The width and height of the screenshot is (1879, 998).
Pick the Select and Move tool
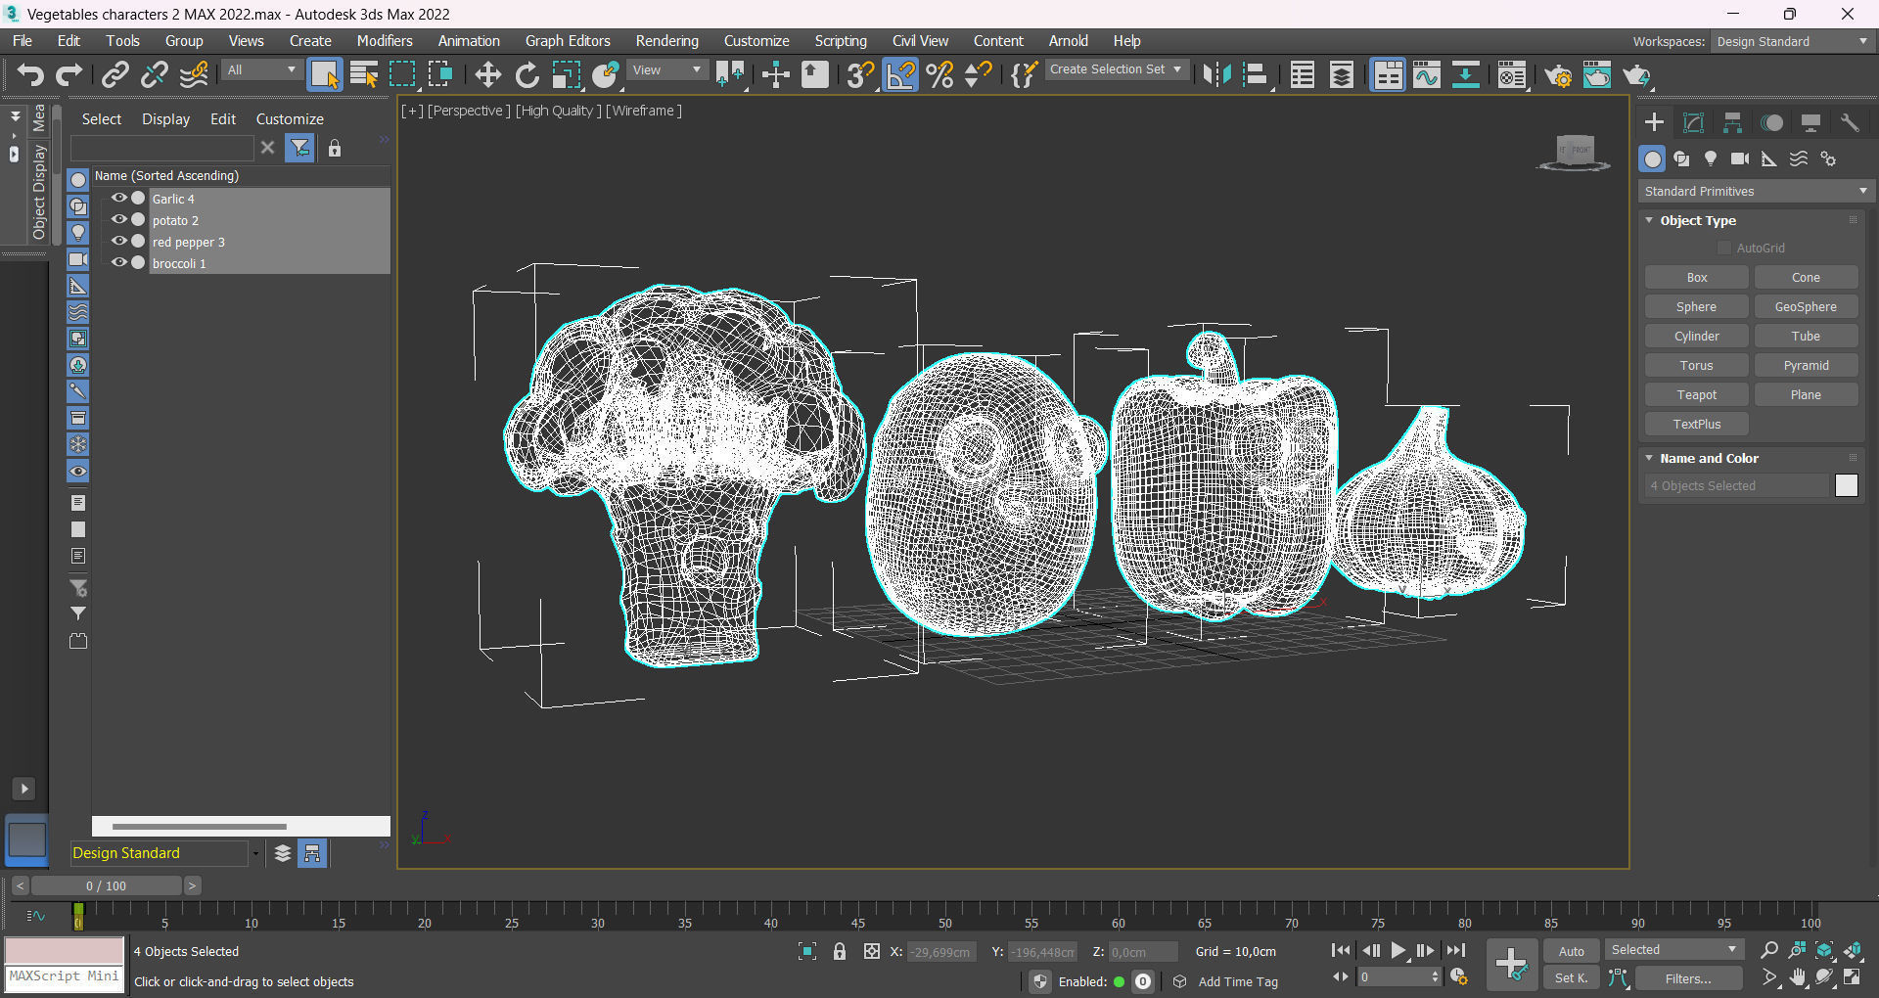pos(487,75)
